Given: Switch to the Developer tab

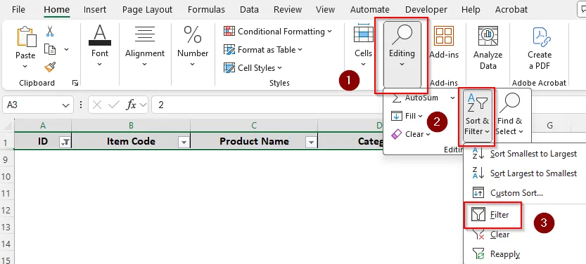Looking at the screenshot, I should 426,10.
